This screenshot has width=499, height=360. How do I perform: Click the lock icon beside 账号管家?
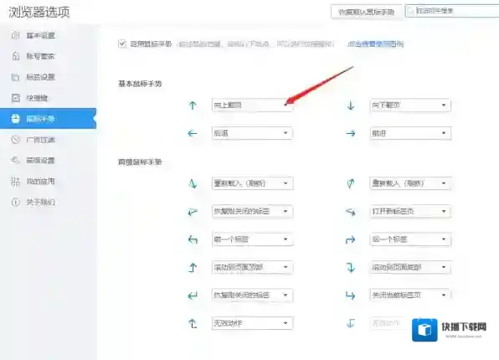(x=16, y=56)
